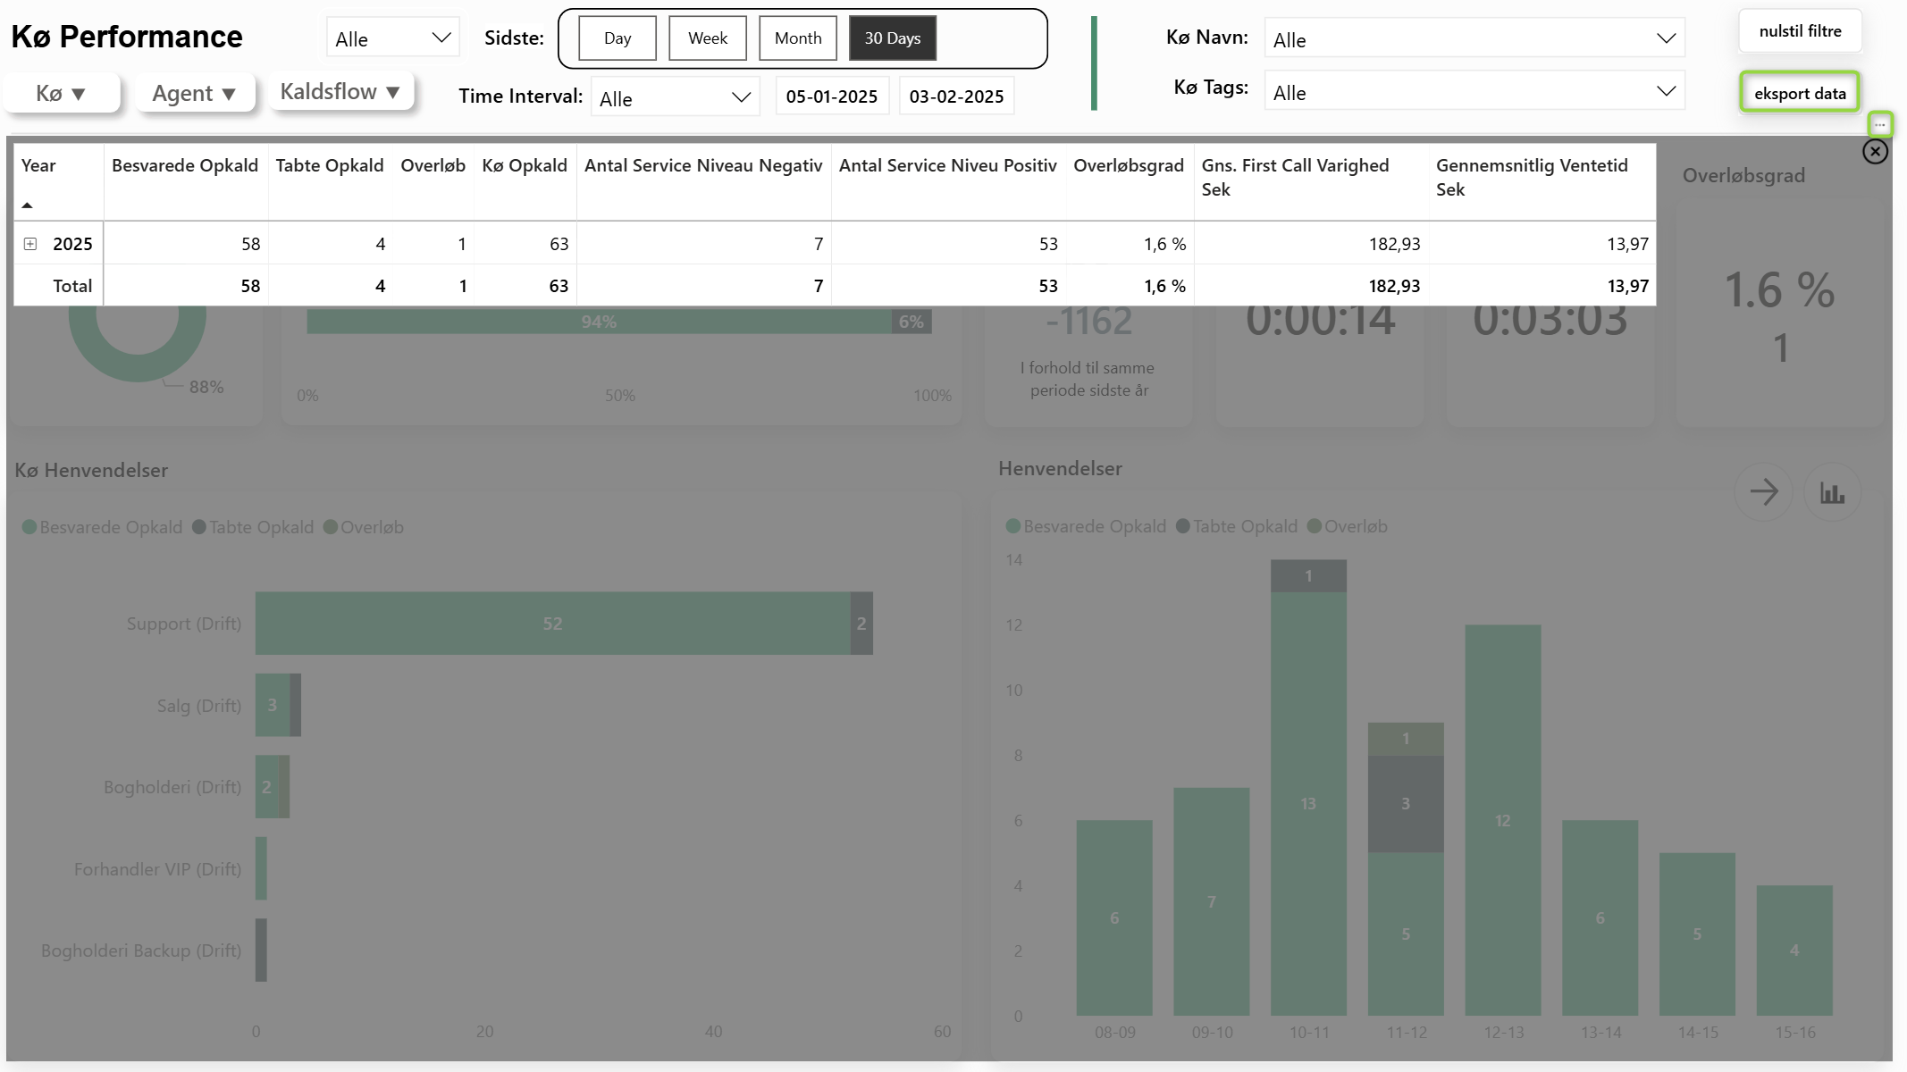The height and width of the screenshot is (1072, 1907).
Task: Select the Day period option
Action: 617,38
